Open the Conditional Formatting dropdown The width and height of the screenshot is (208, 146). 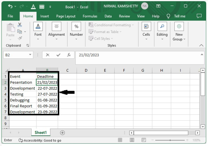click(x=111, y=25)
